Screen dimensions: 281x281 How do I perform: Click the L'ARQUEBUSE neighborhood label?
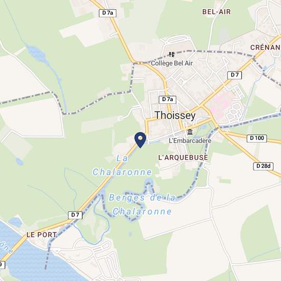(183, 157)
